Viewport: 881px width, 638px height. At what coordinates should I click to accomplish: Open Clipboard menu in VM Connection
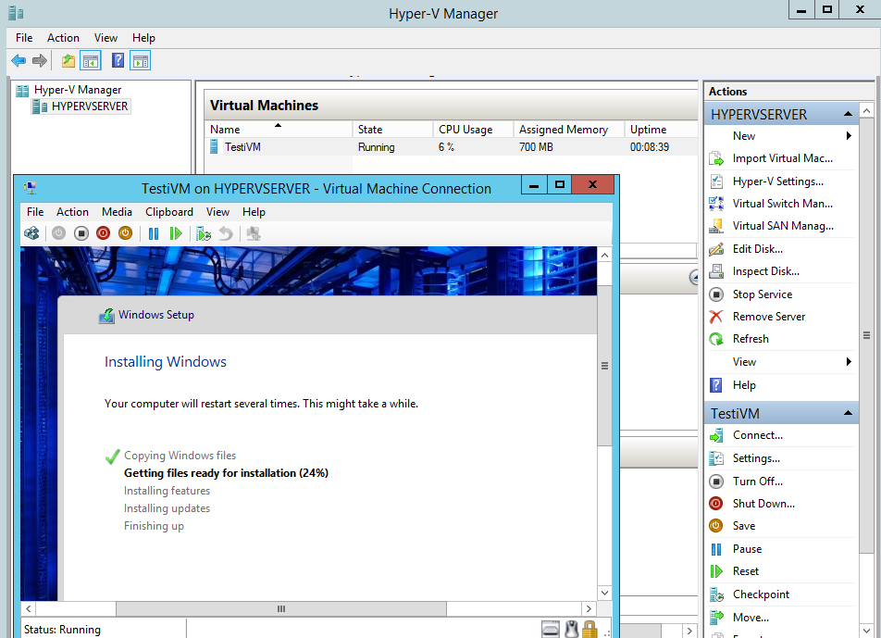pyautogui.click(x=169, y=212)
